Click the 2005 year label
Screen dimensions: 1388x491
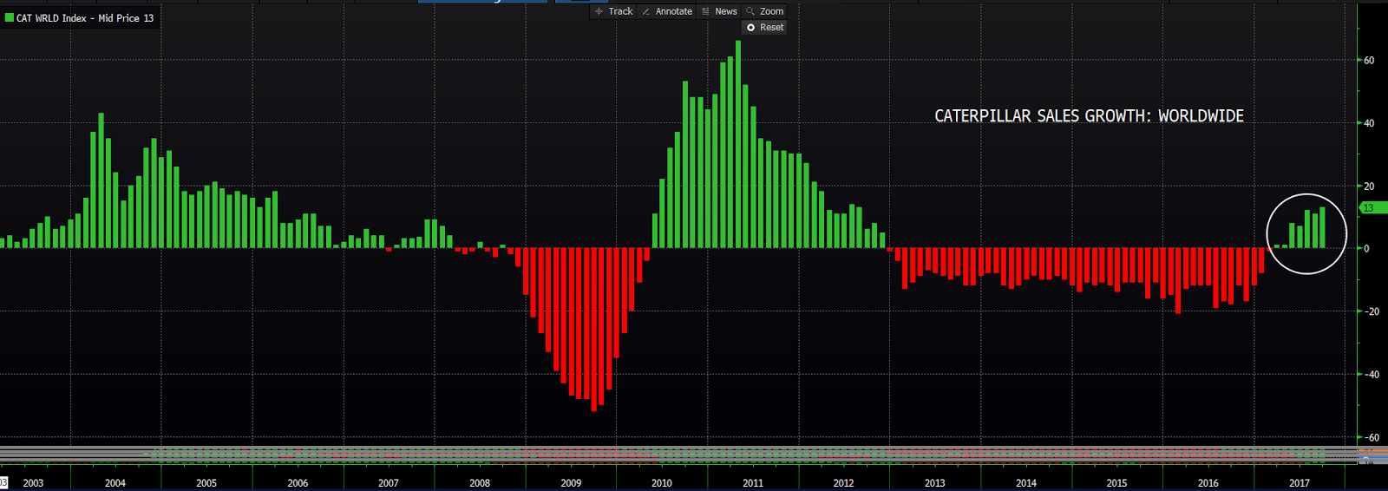[x=206, y=483]
